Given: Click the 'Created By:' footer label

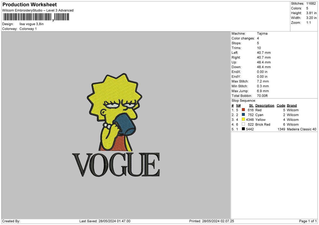Looking at the screenshot, I should [x=11, y=221].
